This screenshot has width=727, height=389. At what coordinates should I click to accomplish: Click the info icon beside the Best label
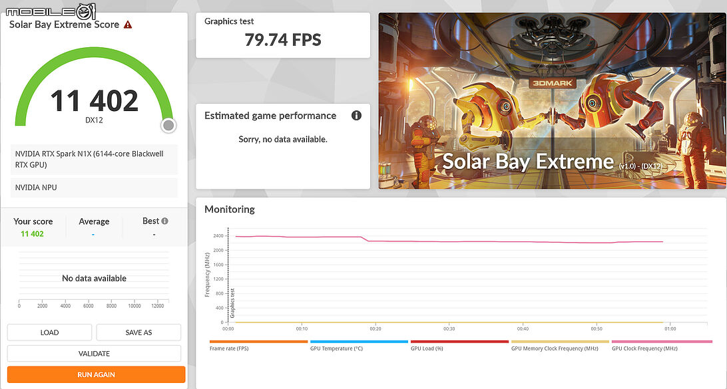click(x=164, y=221)
